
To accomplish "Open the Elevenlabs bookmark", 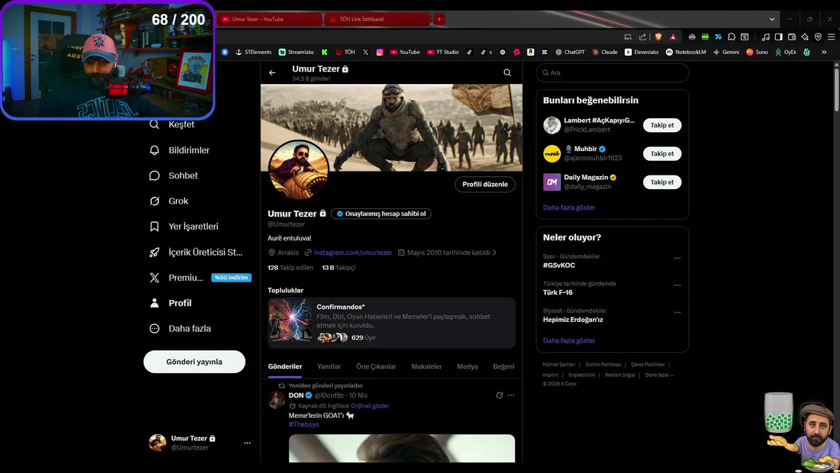I will (641, 52).
